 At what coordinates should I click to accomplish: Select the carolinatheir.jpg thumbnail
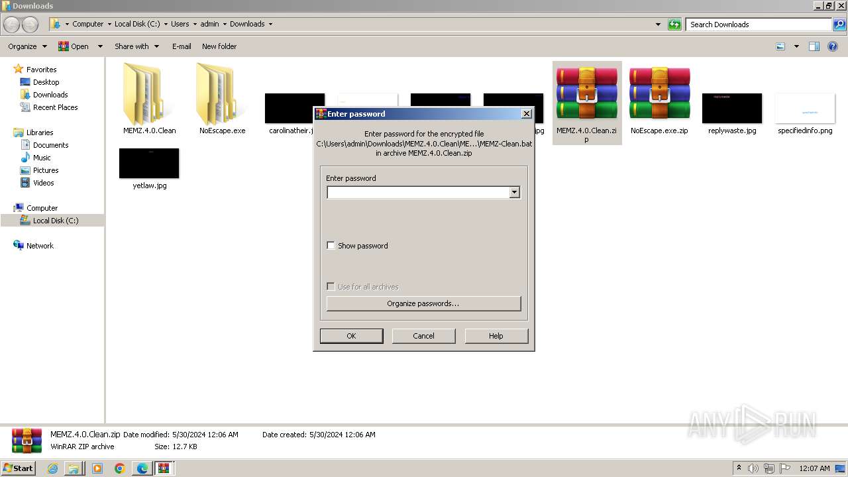[294, 108]
